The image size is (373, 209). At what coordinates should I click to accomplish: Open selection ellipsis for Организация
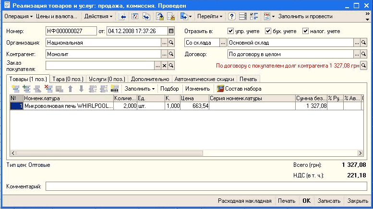pyautogui.click(x=164, y=43)
